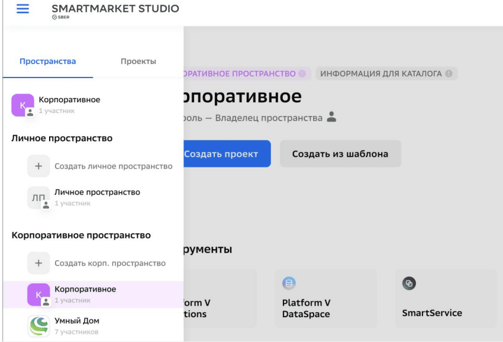Select Создать корп. пространство
This screenshot has height=342, width=503.
110,263
